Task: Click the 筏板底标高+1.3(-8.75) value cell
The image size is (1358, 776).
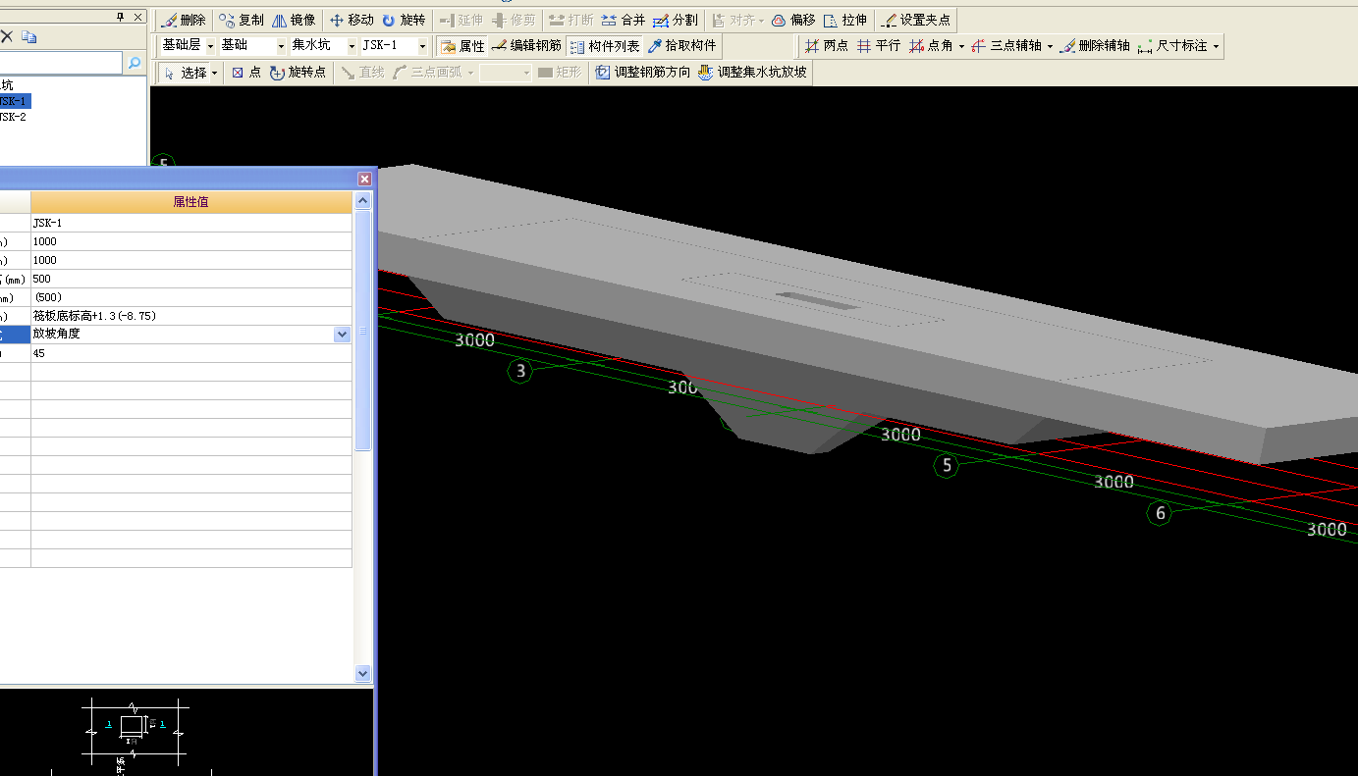Action: click(190, 316)
